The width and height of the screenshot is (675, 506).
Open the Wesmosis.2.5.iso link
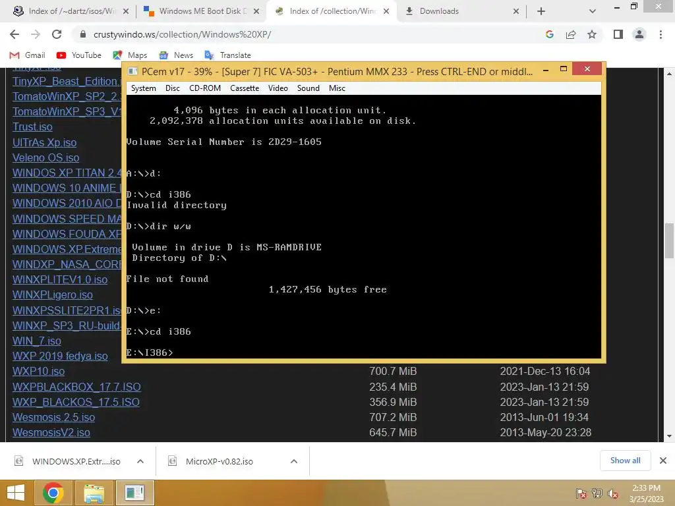coord(53,417)
